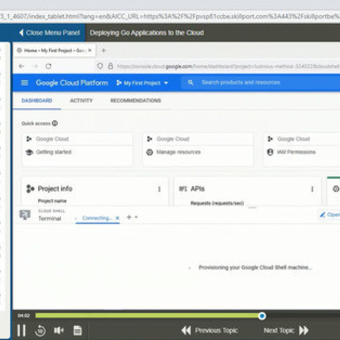This screenshot has height=340, width=340.
Task: Click the 04:02 elapsed time label
Action: [24, 315]
